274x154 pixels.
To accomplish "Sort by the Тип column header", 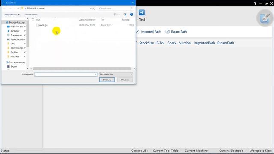I will (x=103, y=20).
